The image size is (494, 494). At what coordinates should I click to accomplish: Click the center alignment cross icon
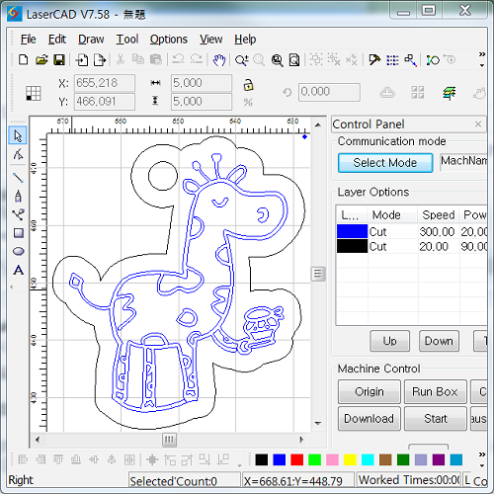(x=152, y=459)
